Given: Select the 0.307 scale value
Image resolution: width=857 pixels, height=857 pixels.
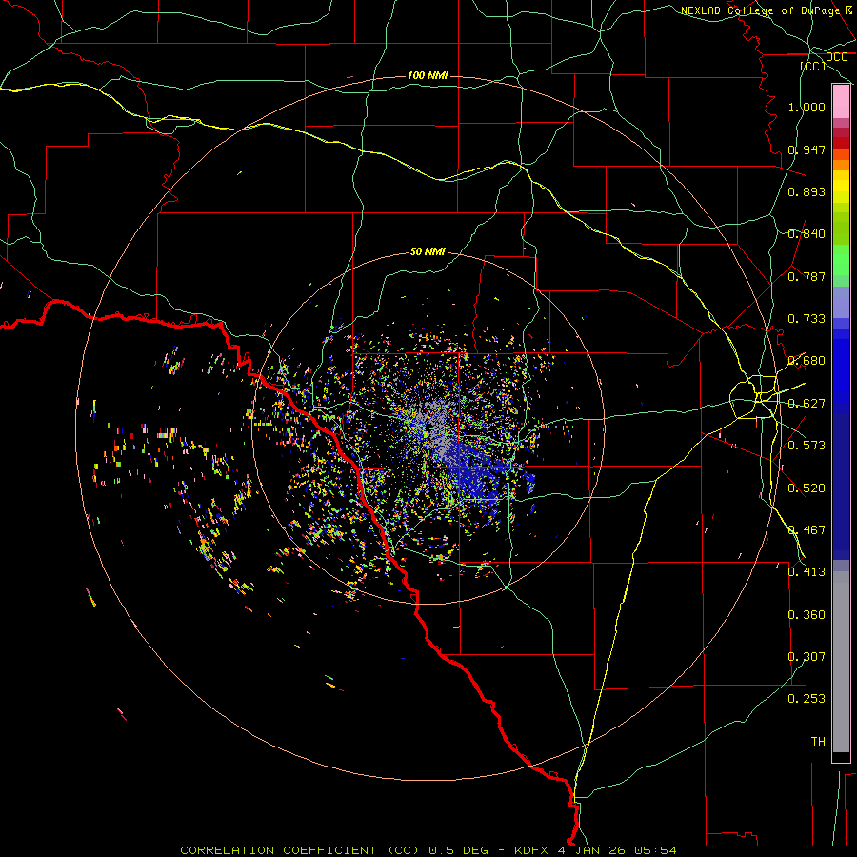Looking at the screenshot, I should click(x=807, y=656).
